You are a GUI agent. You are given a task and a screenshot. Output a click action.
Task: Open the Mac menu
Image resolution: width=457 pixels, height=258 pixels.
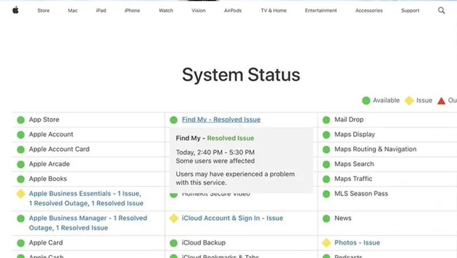coord(73,11)
